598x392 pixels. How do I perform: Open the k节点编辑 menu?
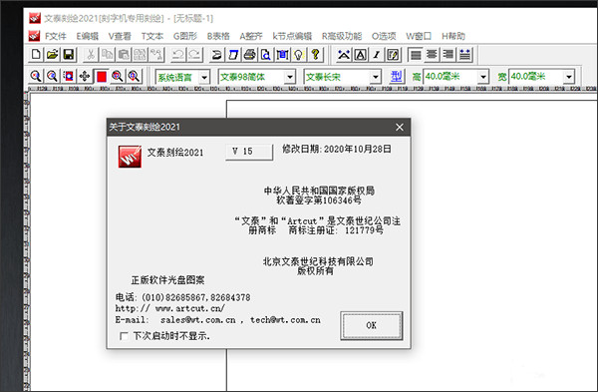pyautogui.click(x=292, y=36)
